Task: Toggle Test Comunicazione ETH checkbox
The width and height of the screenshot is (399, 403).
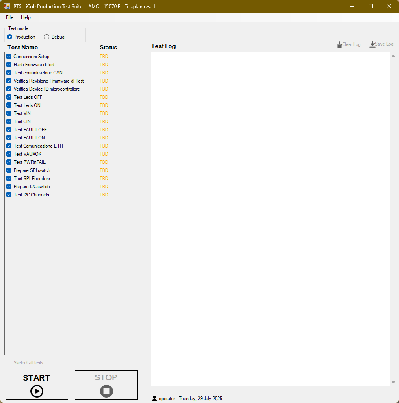Action: (x=9, y=146)
